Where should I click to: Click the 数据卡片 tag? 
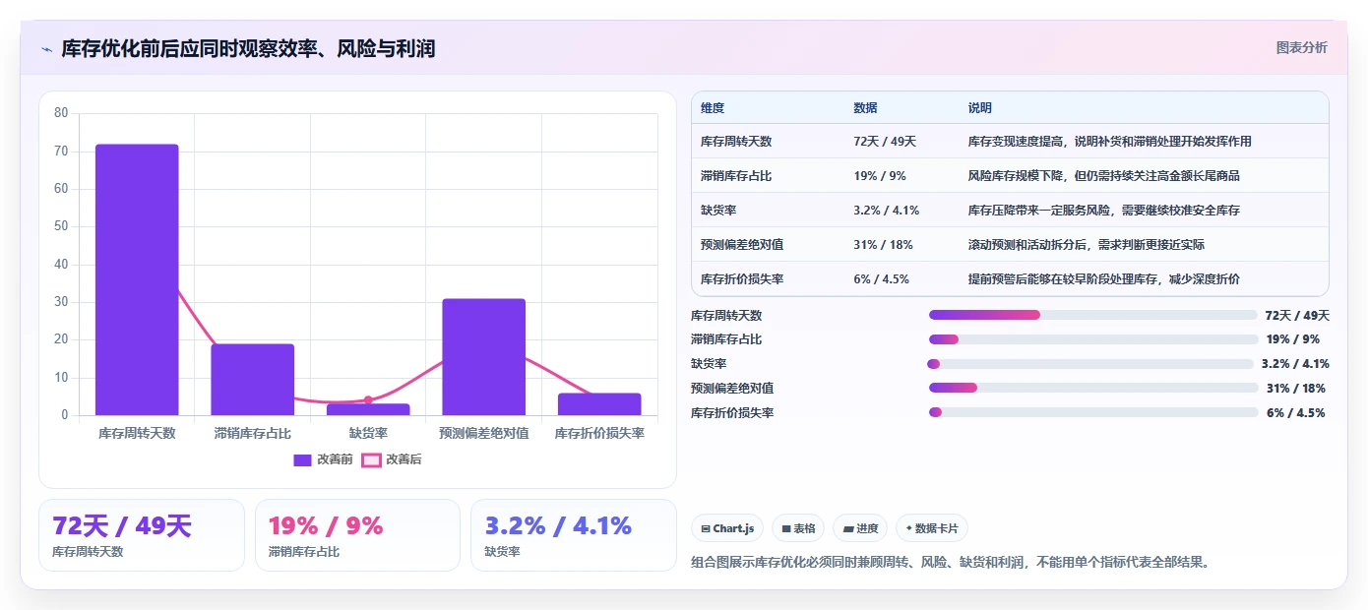pyautogui.click(x=932, y=528)
